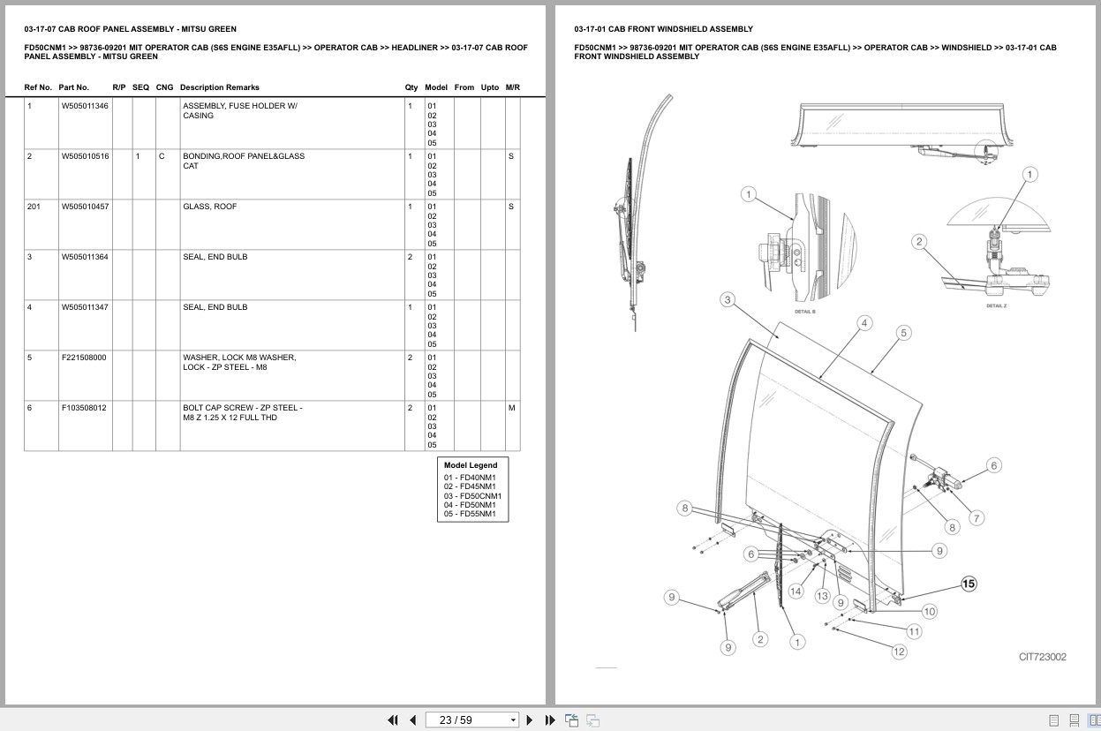Click the greyed go forward view icon
The width and height of the screenshot is (1101, 731).
[x=592, y=720]
